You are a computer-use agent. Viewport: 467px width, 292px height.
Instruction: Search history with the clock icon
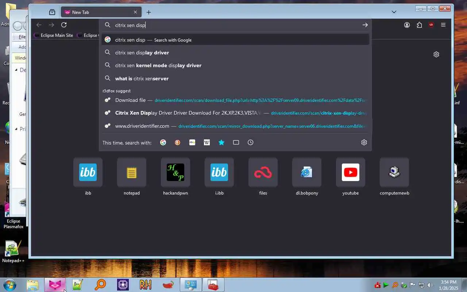click(251, 142)
